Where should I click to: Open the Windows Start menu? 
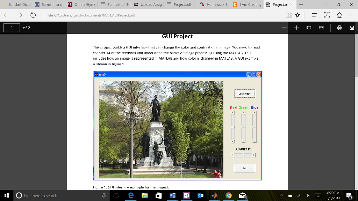point(7,195)
